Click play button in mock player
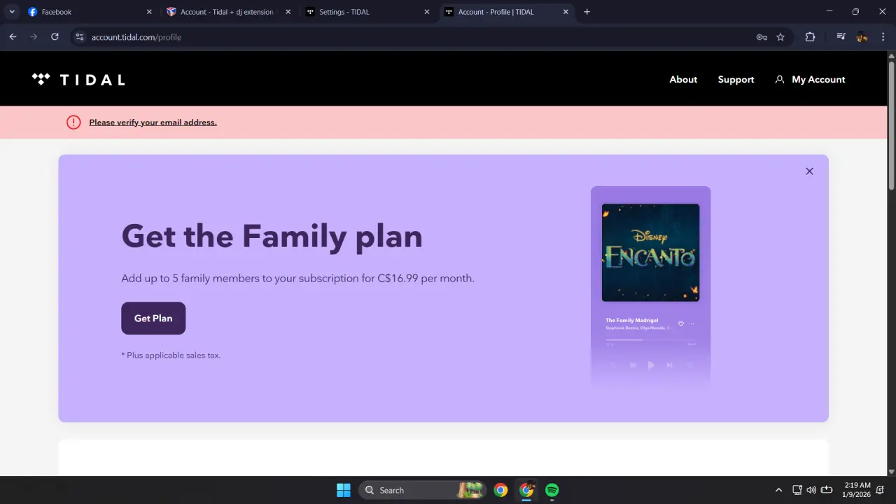Image resolution: width=896 pixels, height=504 pixels. coord(651,365)
